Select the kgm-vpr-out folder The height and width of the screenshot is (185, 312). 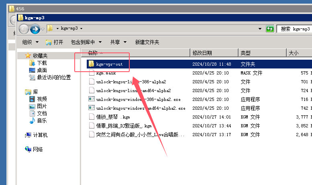tap(109, 64)
